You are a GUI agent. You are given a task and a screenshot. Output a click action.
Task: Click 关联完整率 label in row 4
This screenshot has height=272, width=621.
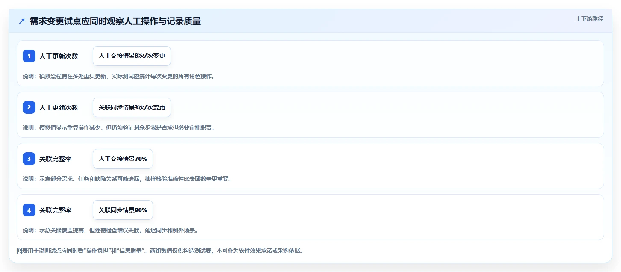pos(55,210)
